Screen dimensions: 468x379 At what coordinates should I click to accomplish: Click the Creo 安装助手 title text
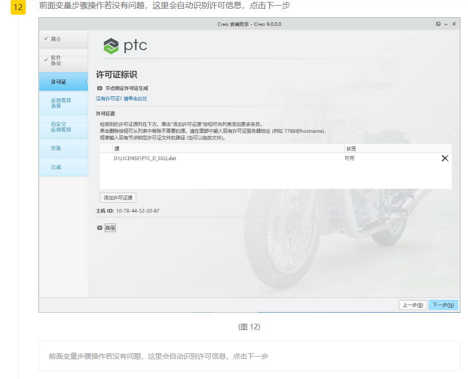(x=249, y=24)
